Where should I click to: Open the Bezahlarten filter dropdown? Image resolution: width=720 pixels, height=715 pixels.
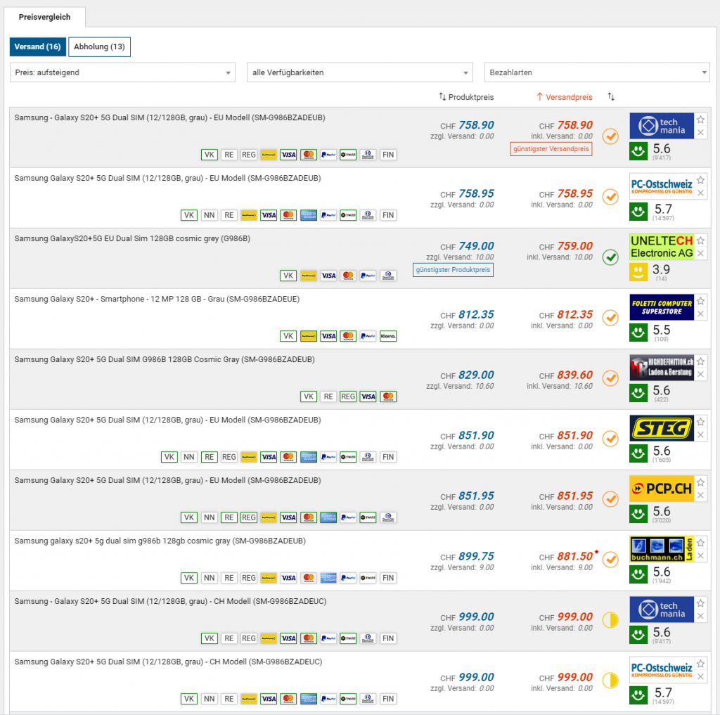[596, 72]
